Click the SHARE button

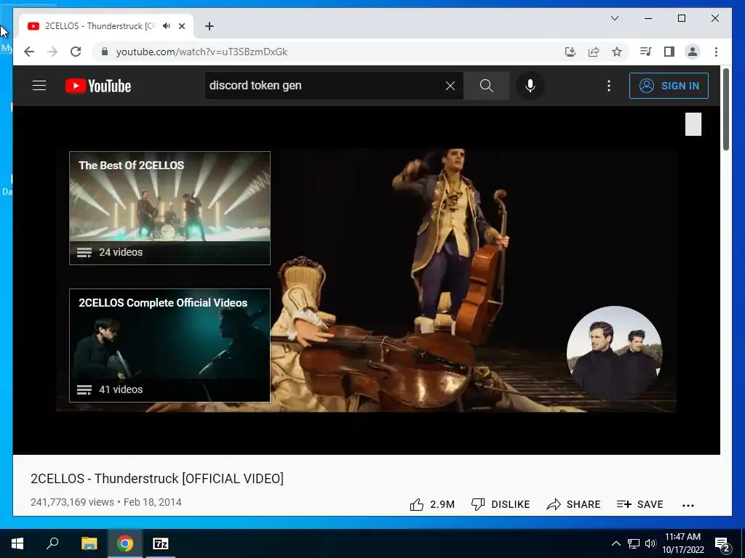(x=573, y=504)
